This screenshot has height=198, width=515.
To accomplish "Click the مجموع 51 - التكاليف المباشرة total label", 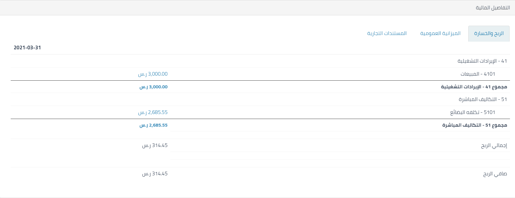I will pyautogui.click(x=475, y=125).
